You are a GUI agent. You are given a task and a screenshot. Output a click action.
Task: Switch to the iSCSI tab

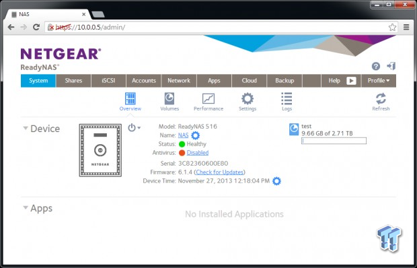coord(108,81)
